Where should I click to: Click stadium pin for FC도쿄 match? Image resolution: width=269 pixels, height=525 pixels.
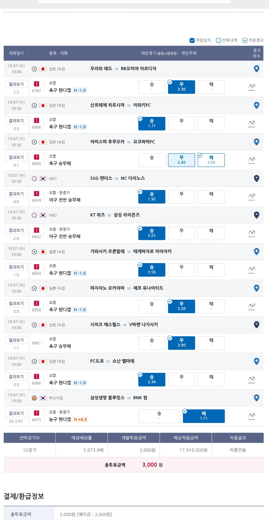(x=256, y=361)
